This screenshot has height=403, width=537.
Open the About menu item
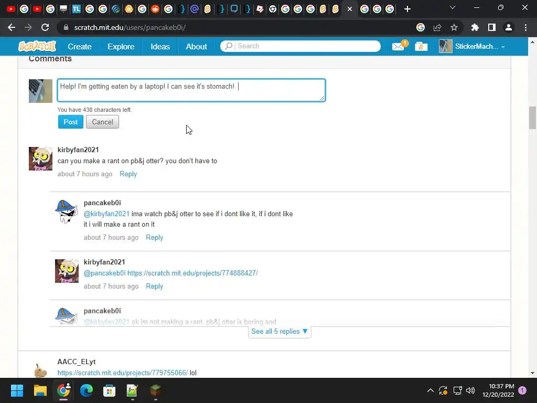(x=196, y=46)
